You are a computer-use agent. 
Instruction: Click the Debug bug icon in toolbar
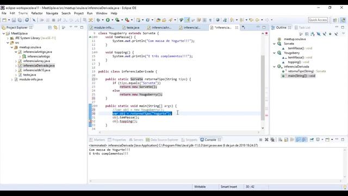pos(98,20)
